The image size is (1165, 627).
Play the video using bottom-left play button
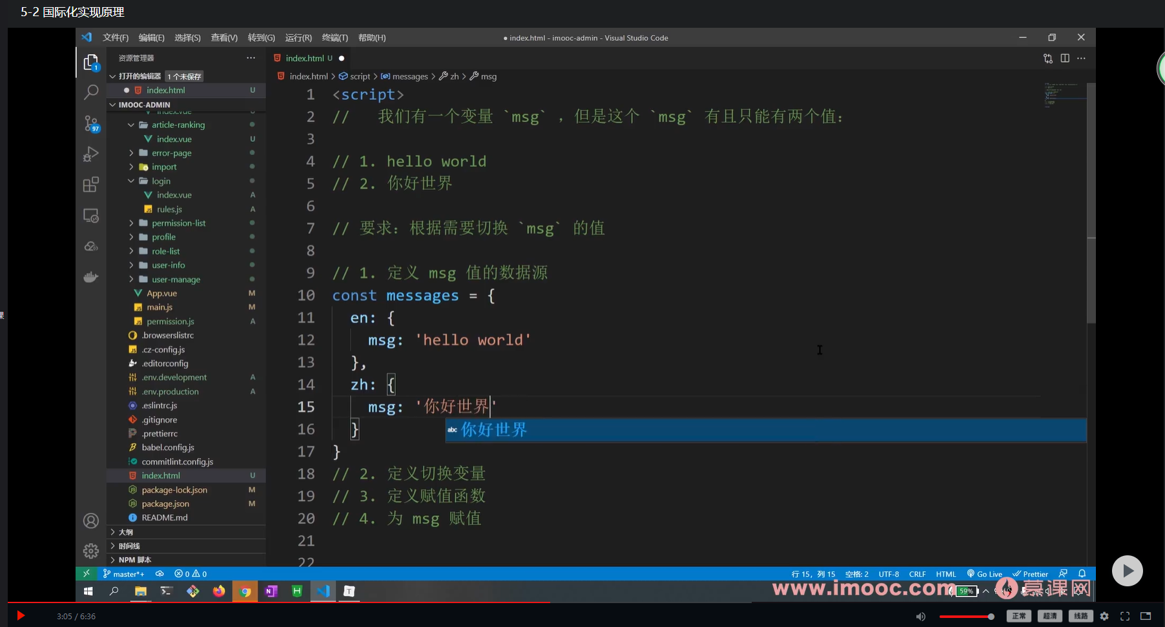20,616
